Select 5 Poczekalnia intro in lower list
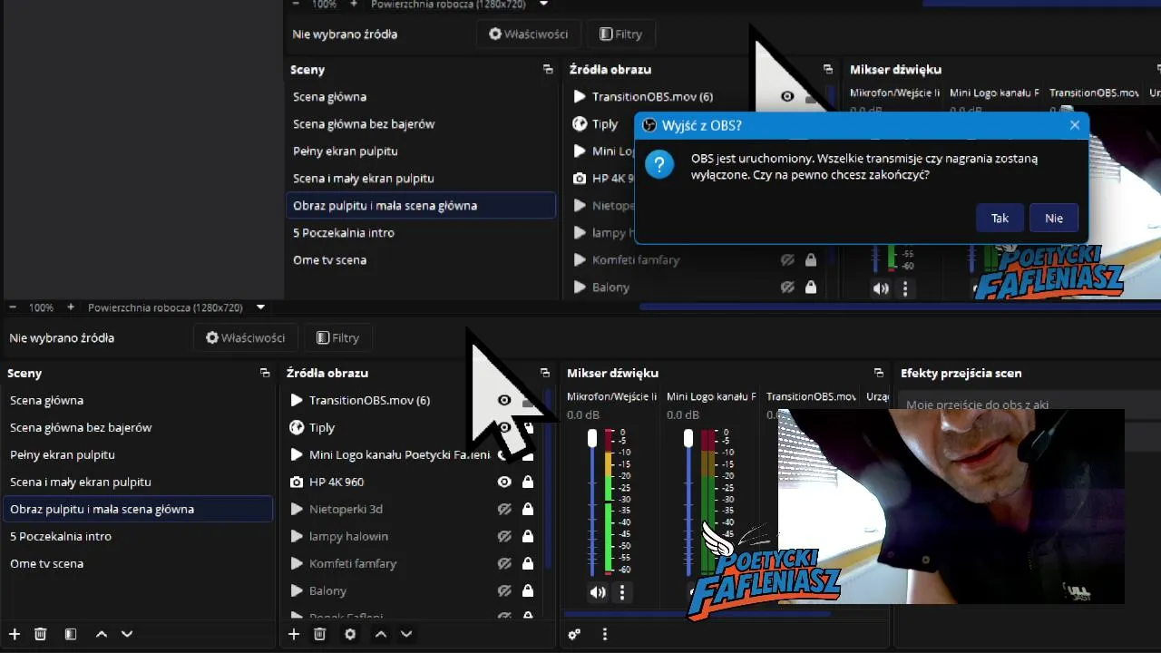Viewport: 1161px width, 653px height. pos(138,536)
